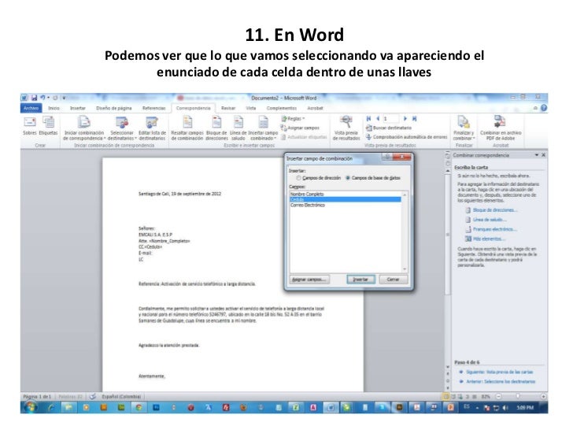The height and width of the screenshot is (430, 573).
Task: Click Línea de saludo link in pane
Action: pyautogui.click(x=490, y=220)
